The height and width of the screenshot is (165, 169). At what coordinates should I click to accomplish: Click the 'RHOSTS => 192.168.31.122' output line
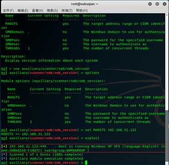click(26, 134)
